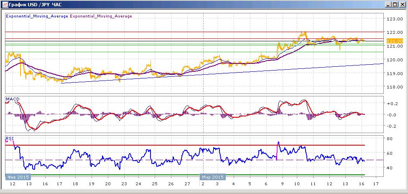Click the first blue Exponential_Moving_Average label
408x194 pixels.
click(37, 16)
